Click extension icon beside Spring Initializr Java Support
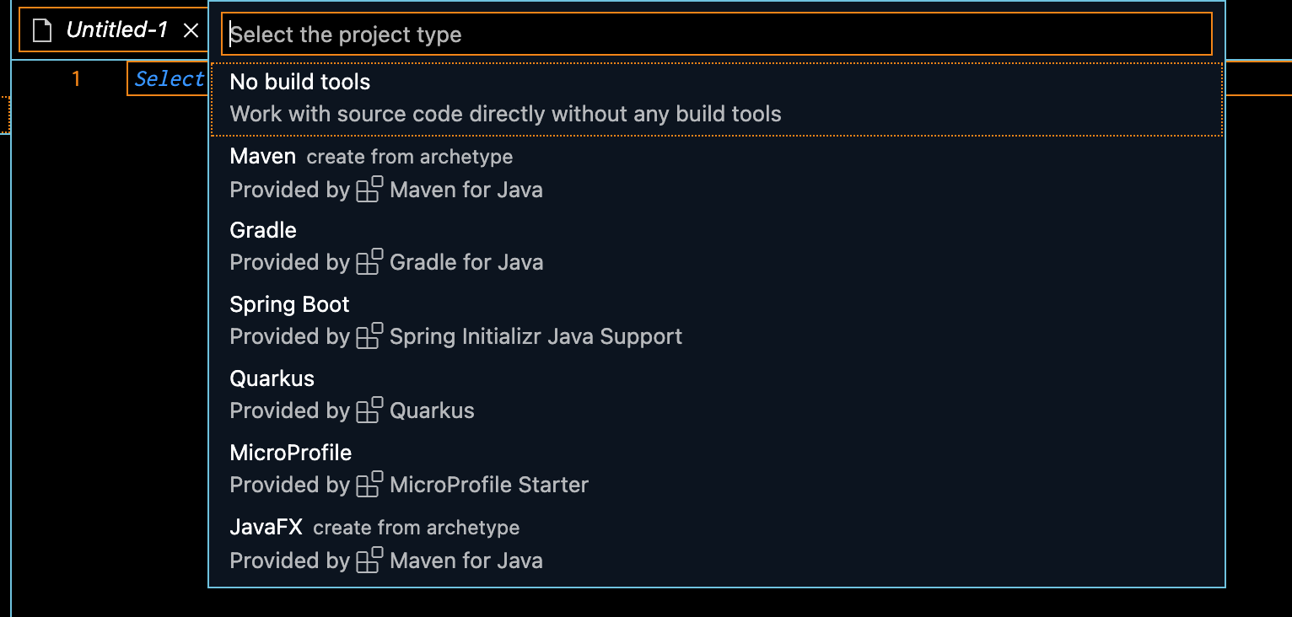The width and height of the screenshot is (1292, 617). (x=369, y=336)
